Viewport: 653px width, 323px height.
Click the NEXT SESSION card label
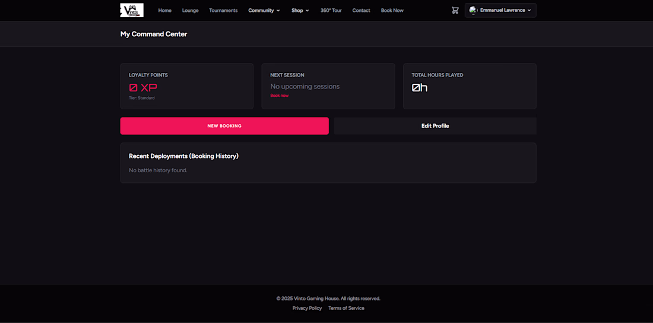click(287, 75)
